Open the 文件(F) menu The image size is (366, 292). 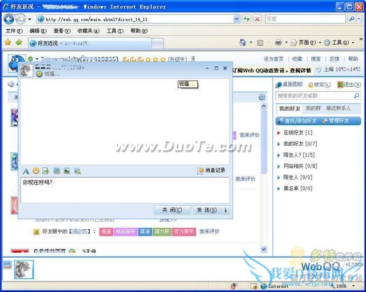coord(14,31)
